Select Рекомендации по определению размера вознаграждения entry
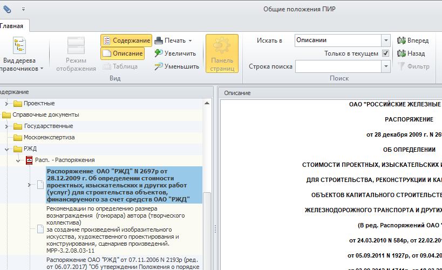442x270 pixels. click(124, 230)
